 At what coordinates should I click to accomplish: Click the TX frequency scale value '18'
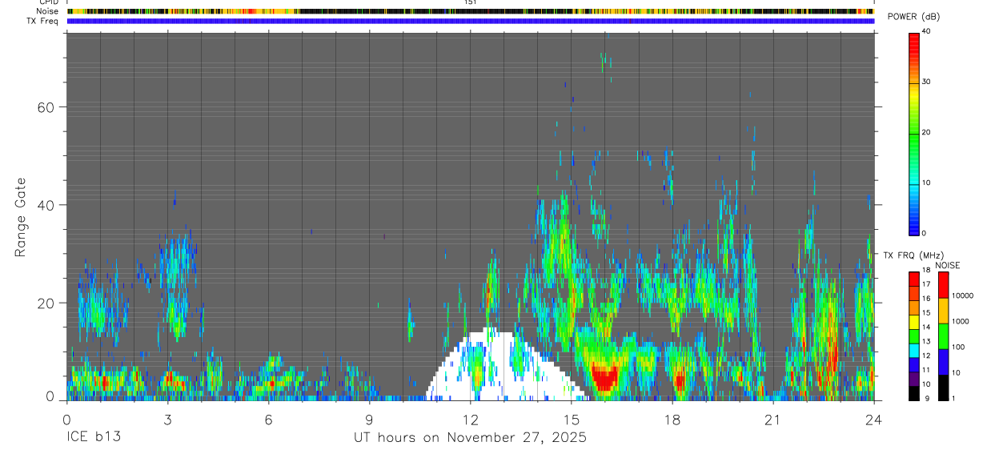pos(927,271)
